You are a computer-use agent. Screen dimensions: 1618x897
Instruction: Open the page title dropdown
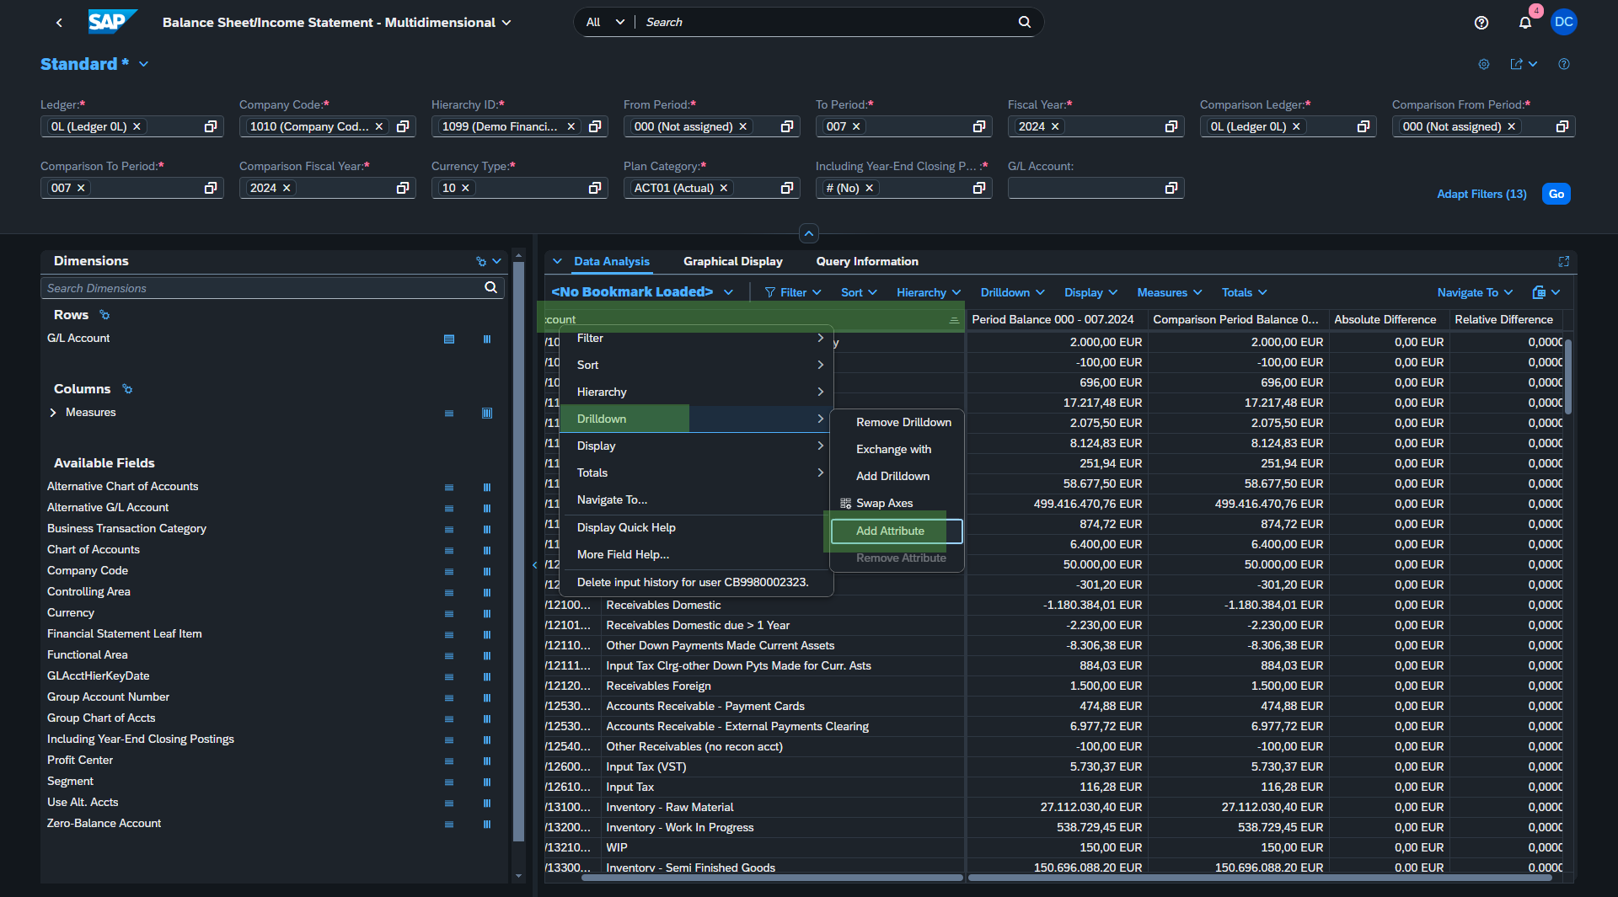(506, 23)
